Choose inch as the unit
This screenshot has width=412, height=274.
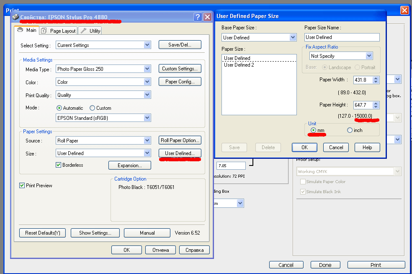[350, 130]
